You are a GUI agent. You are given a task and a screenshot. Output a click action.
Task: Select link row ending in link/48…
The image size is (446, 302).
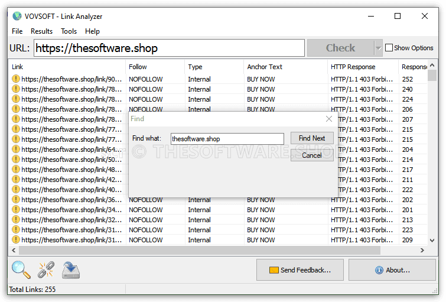point(71,170)
